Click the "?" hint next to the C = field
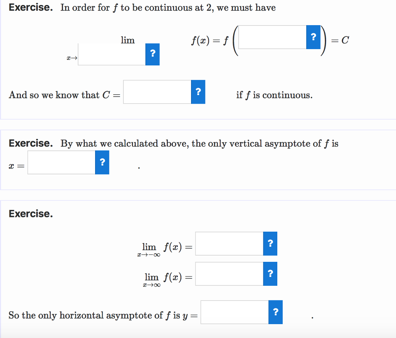The image size is (396, 338). 198,92
